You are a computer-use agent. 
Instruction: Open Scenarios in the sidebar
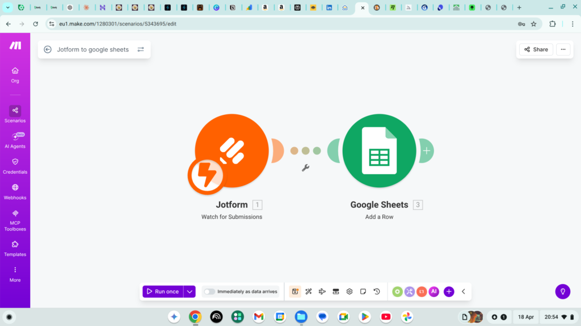click(15, 114)
